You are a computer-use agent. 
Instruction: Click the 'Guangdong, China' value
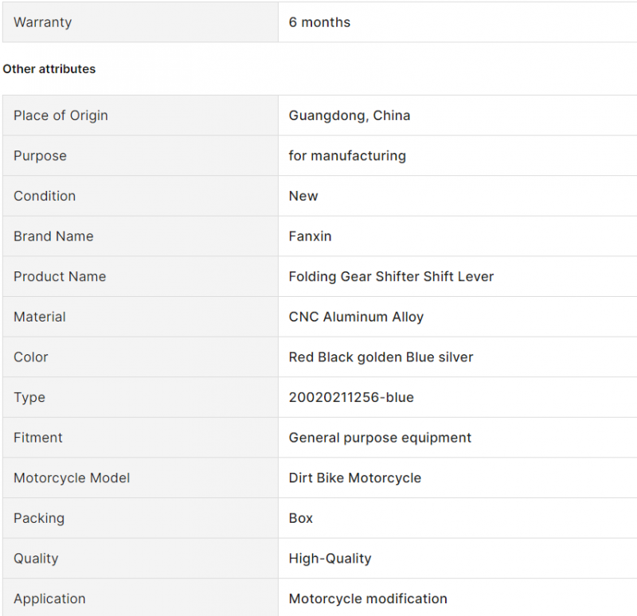point(350,115)
